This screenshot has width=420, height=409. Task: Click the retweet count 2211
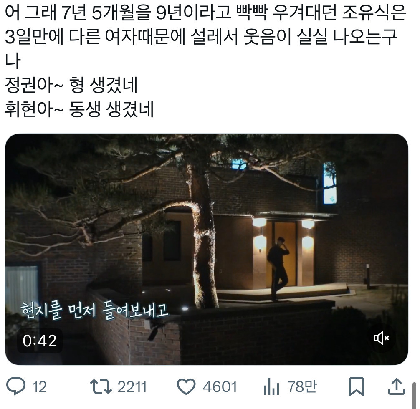tap(132, 387)
